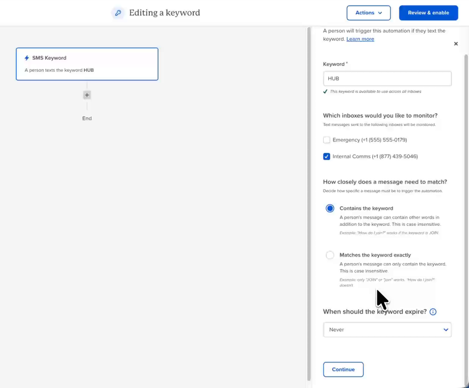Viewport: 469px width, 388px height.
Task: Click 'A person texts the keyword HUB' description
Action: click(59, 70)
